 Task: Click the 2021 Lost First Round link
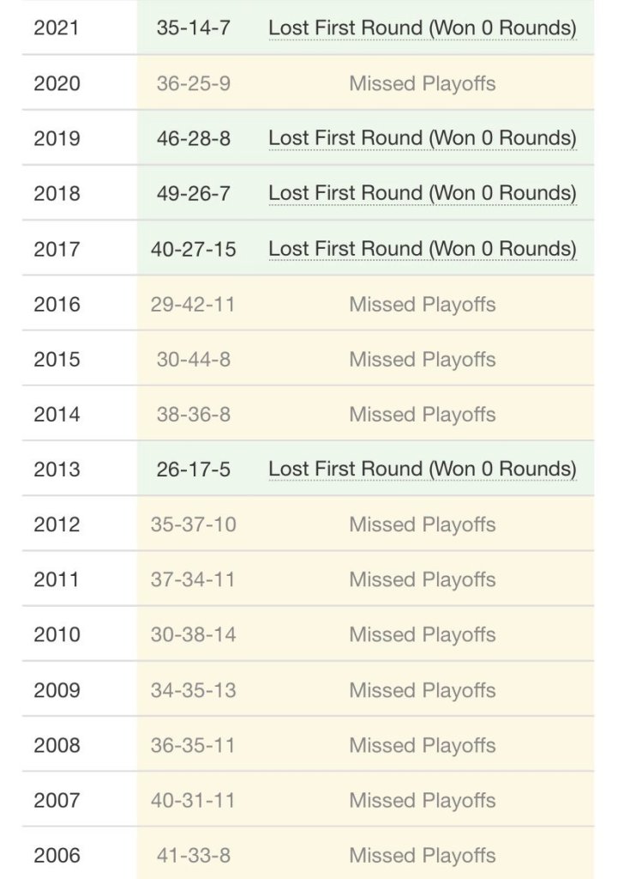click(422, 27)
